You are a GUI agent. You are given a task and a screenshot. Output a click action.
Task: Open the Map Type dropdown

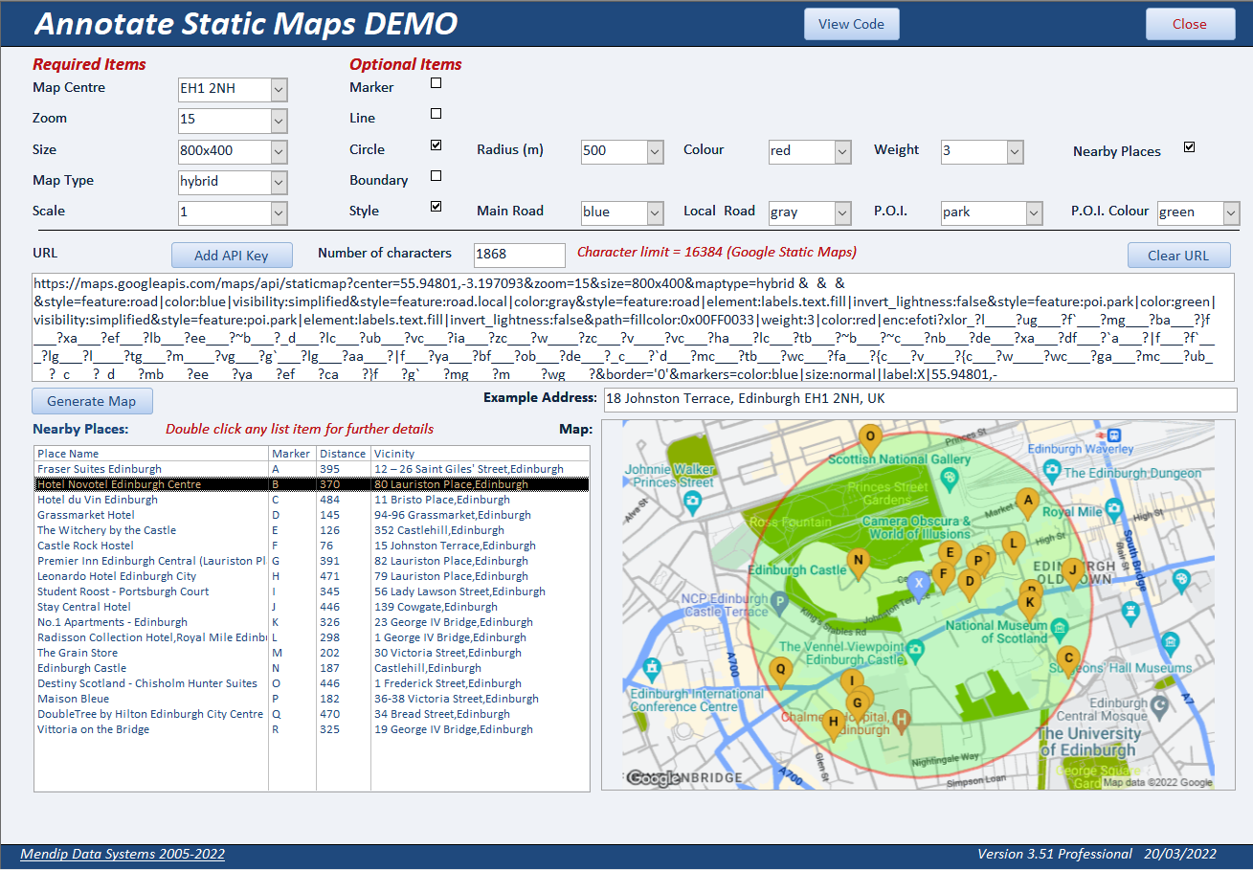pyautogui.click(x=279, y=182)
